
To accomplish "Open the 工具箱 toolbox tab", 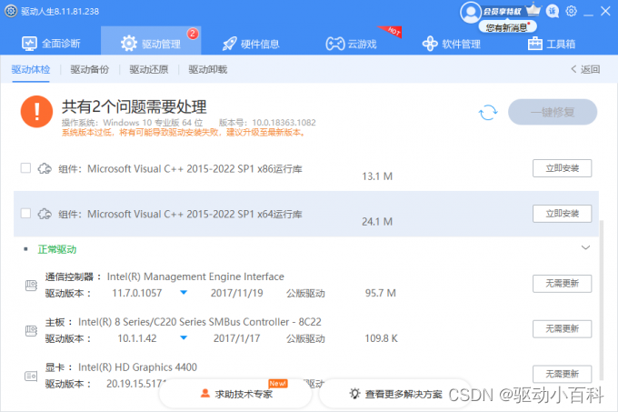I will pos(552,44).
